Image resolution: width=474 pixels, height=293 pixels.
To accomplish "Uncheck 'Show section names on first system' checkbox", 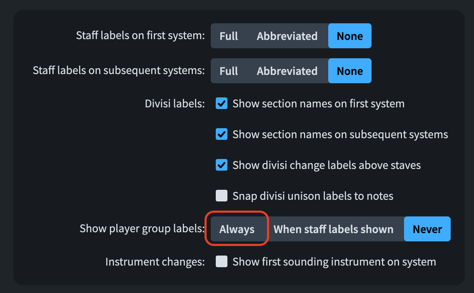I will tap(222, 104).
